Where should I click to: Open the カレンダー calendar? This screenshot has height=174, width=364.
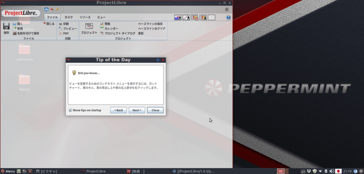109,29
